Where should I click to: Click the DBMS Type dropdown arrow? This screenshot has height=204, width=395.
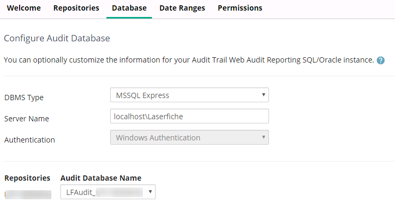coord(263,95)
